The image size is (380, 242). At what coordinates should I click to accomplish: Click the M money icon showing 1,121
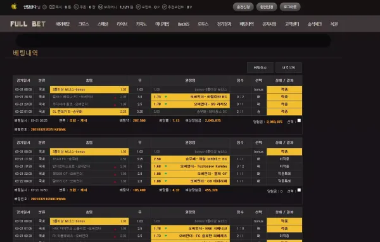pos(101,7)
